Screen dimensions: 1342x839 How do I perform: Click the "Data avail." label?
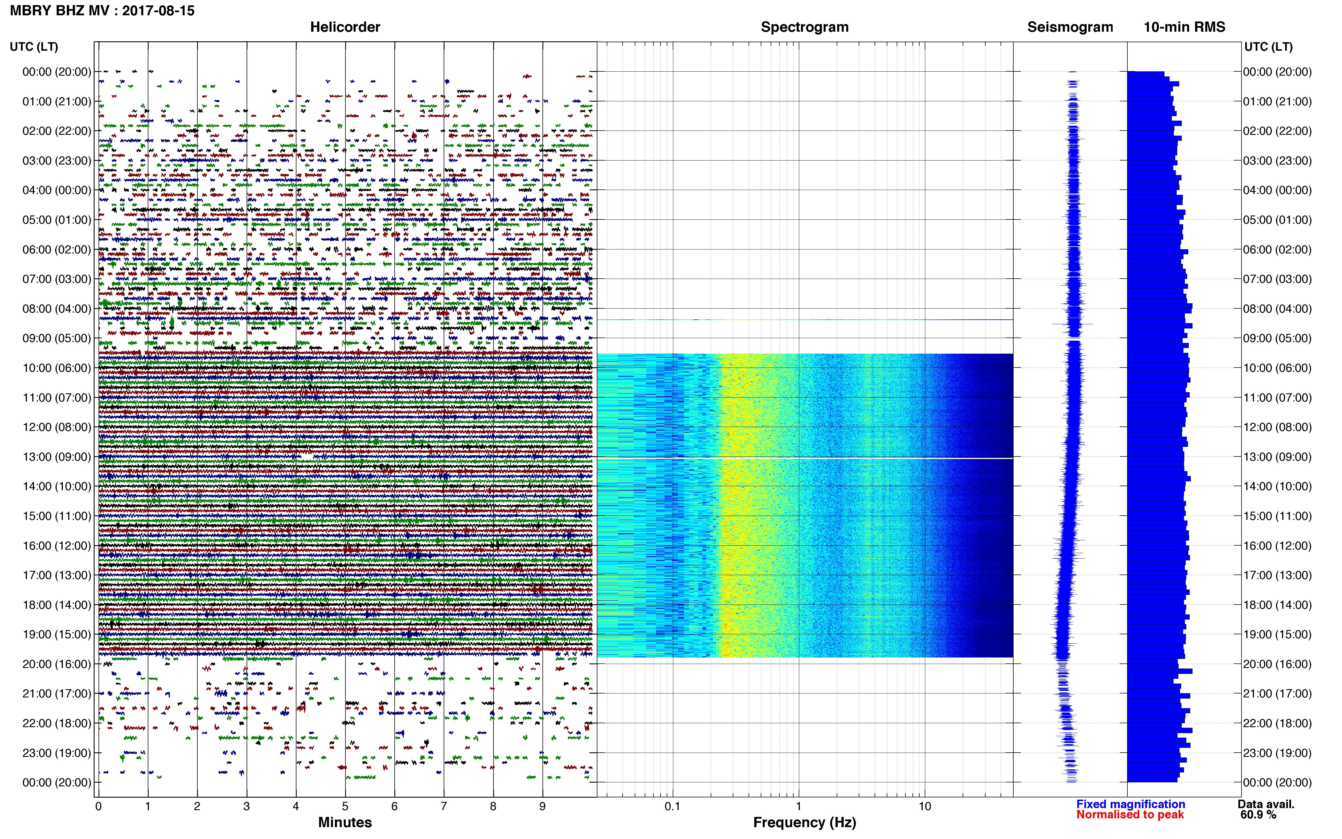1266,804
